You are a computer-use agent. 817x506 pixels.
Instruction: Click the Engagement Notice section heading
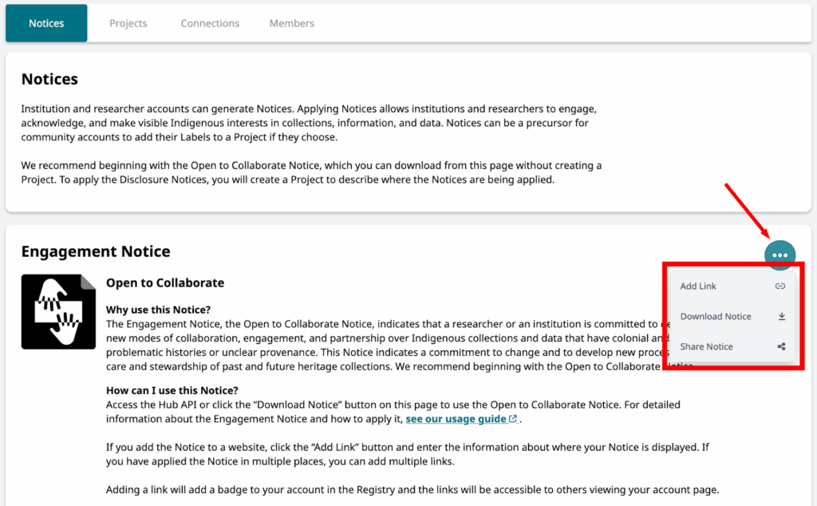[96, 251]
